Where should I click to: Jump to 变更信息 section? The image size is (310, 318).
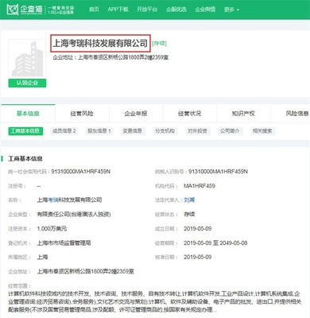pyautogui.click(x=132, y=131)
